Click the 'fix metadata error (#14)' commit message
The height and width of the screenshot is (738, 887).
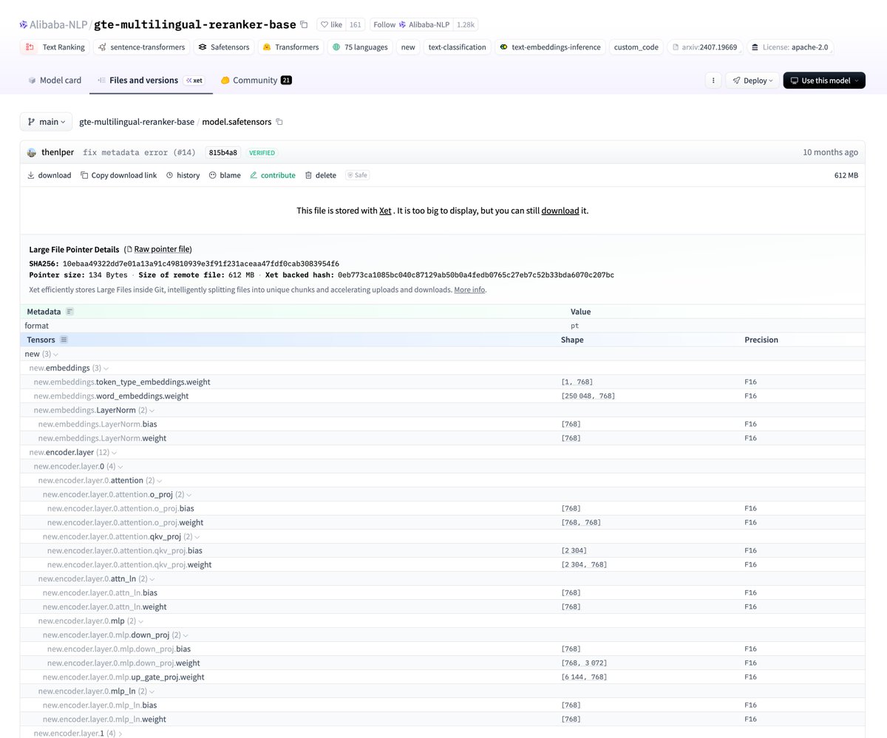point(139,153)
